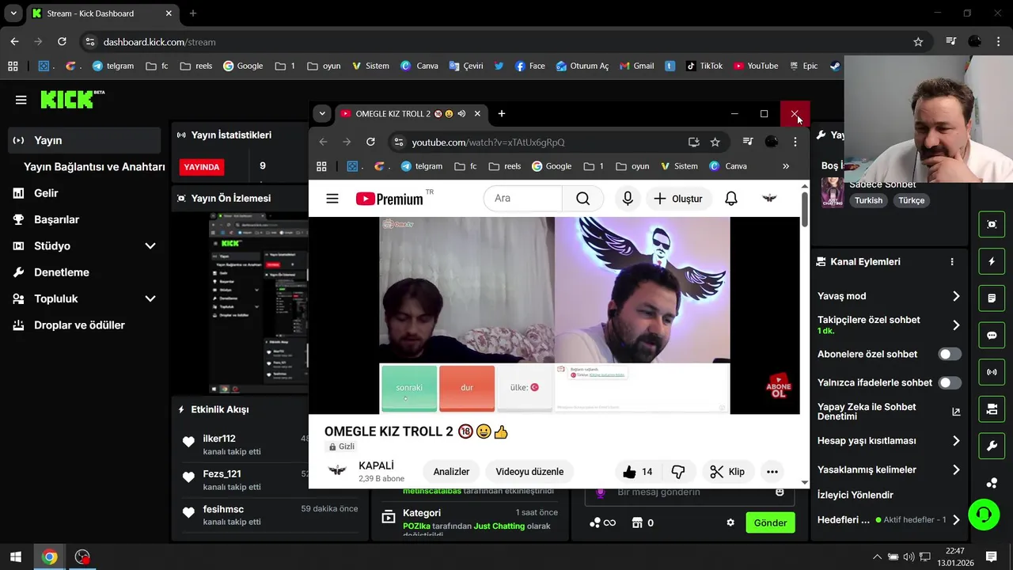The width and height of the screenshot is (1013, 570).
Task: Reload the YouTube page
Action: [x=370, y=142]
